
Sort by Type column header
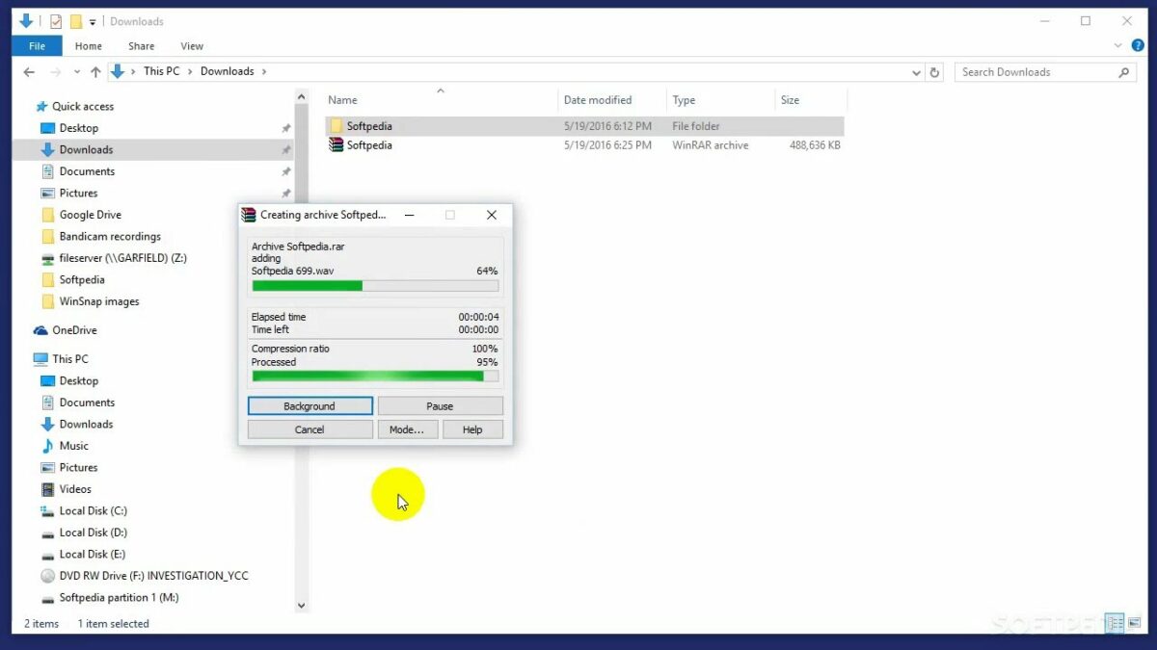[x=720, y=100]
